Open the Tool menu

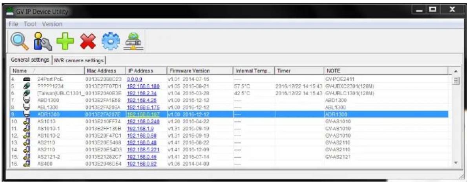pos(30,24)
